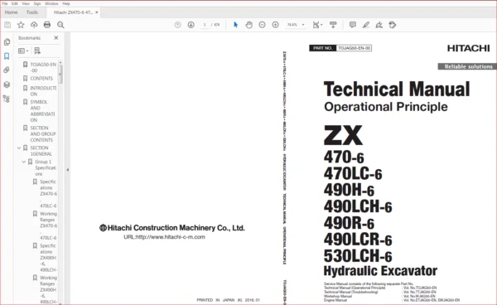Open TOJAG50-EN-00 bookmark

(x=43, y=67)
